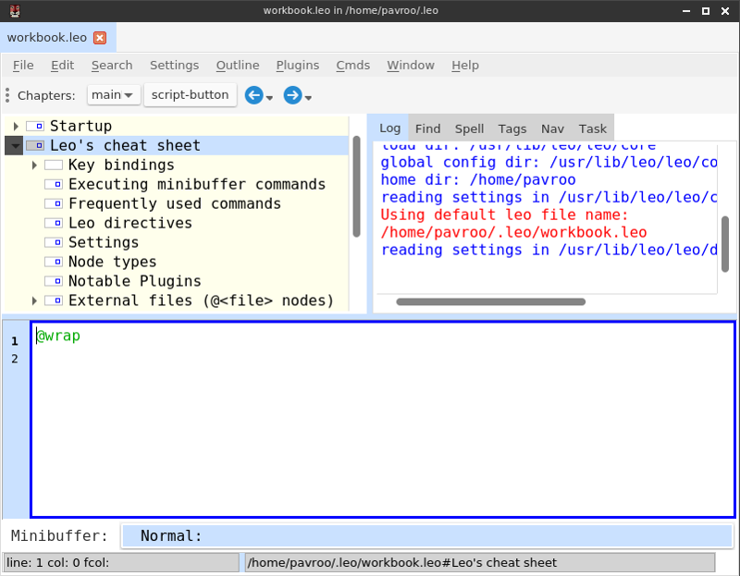Screen dimensions: 740x576
Task: Select the Settings outline headline
Action: tap(104, 242)
